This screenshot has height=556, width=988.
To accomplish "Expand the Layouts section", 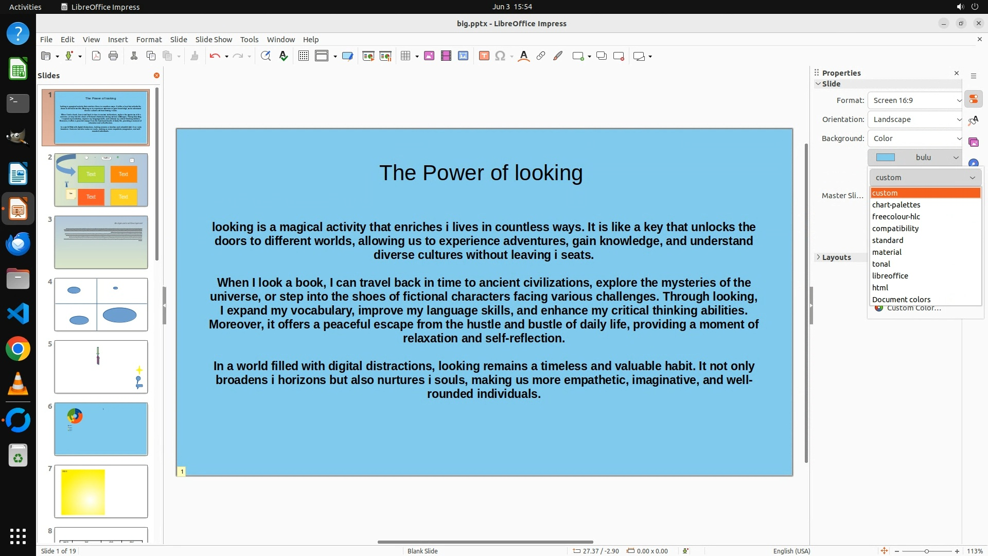I will [x=836, y=257].
